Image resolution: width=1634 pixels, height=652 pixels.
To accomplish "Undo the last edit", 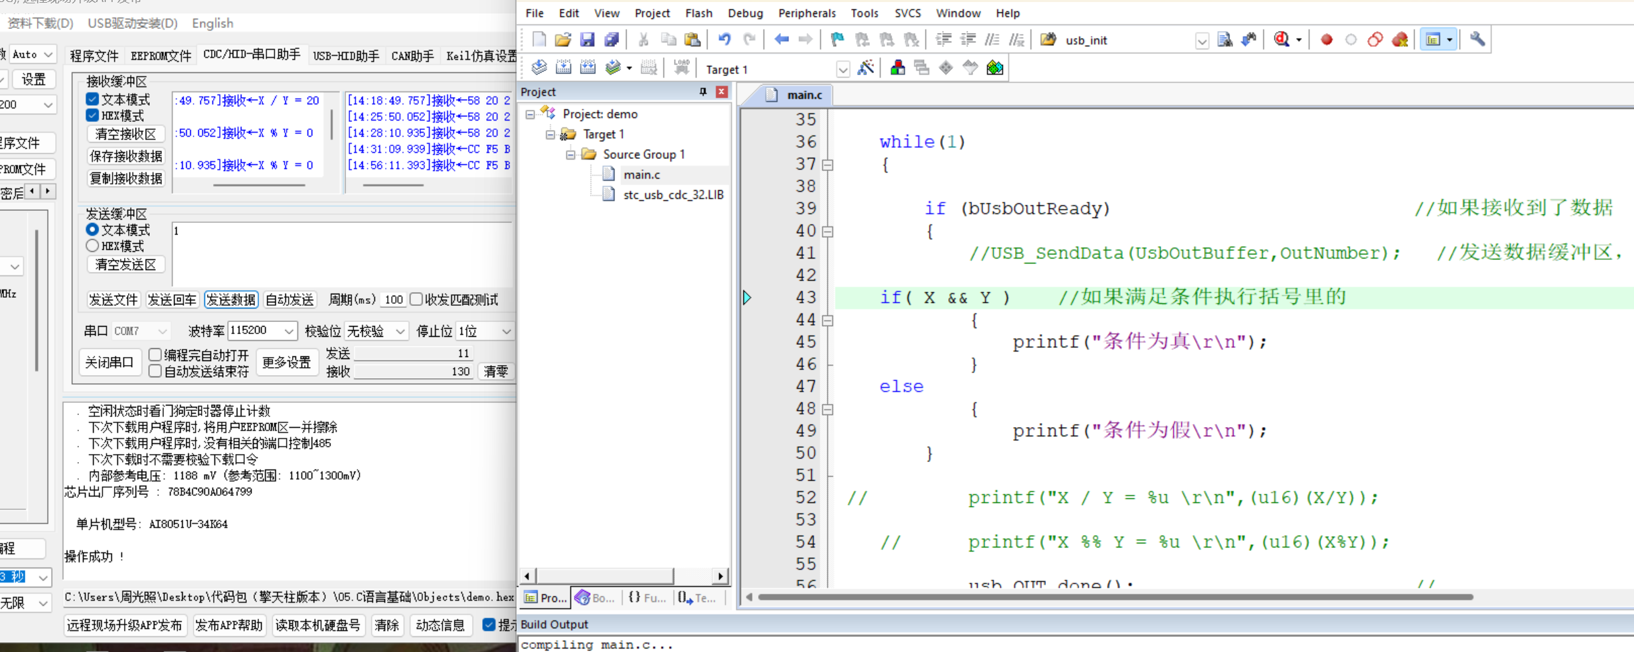I will [724, 39].
